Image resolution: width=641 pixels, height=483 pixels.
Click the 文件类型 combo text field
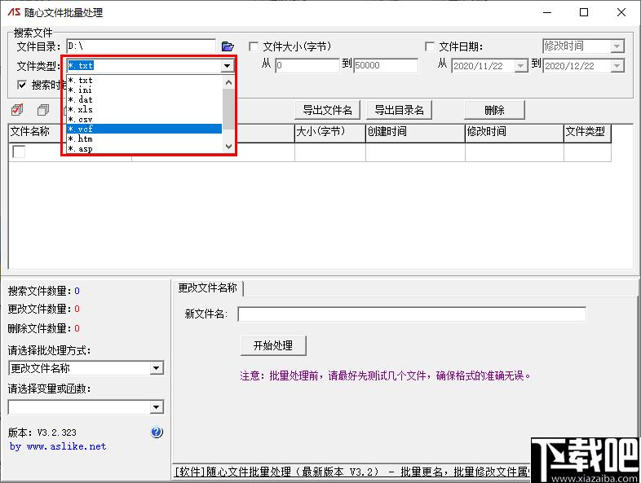tap(144, 66)
